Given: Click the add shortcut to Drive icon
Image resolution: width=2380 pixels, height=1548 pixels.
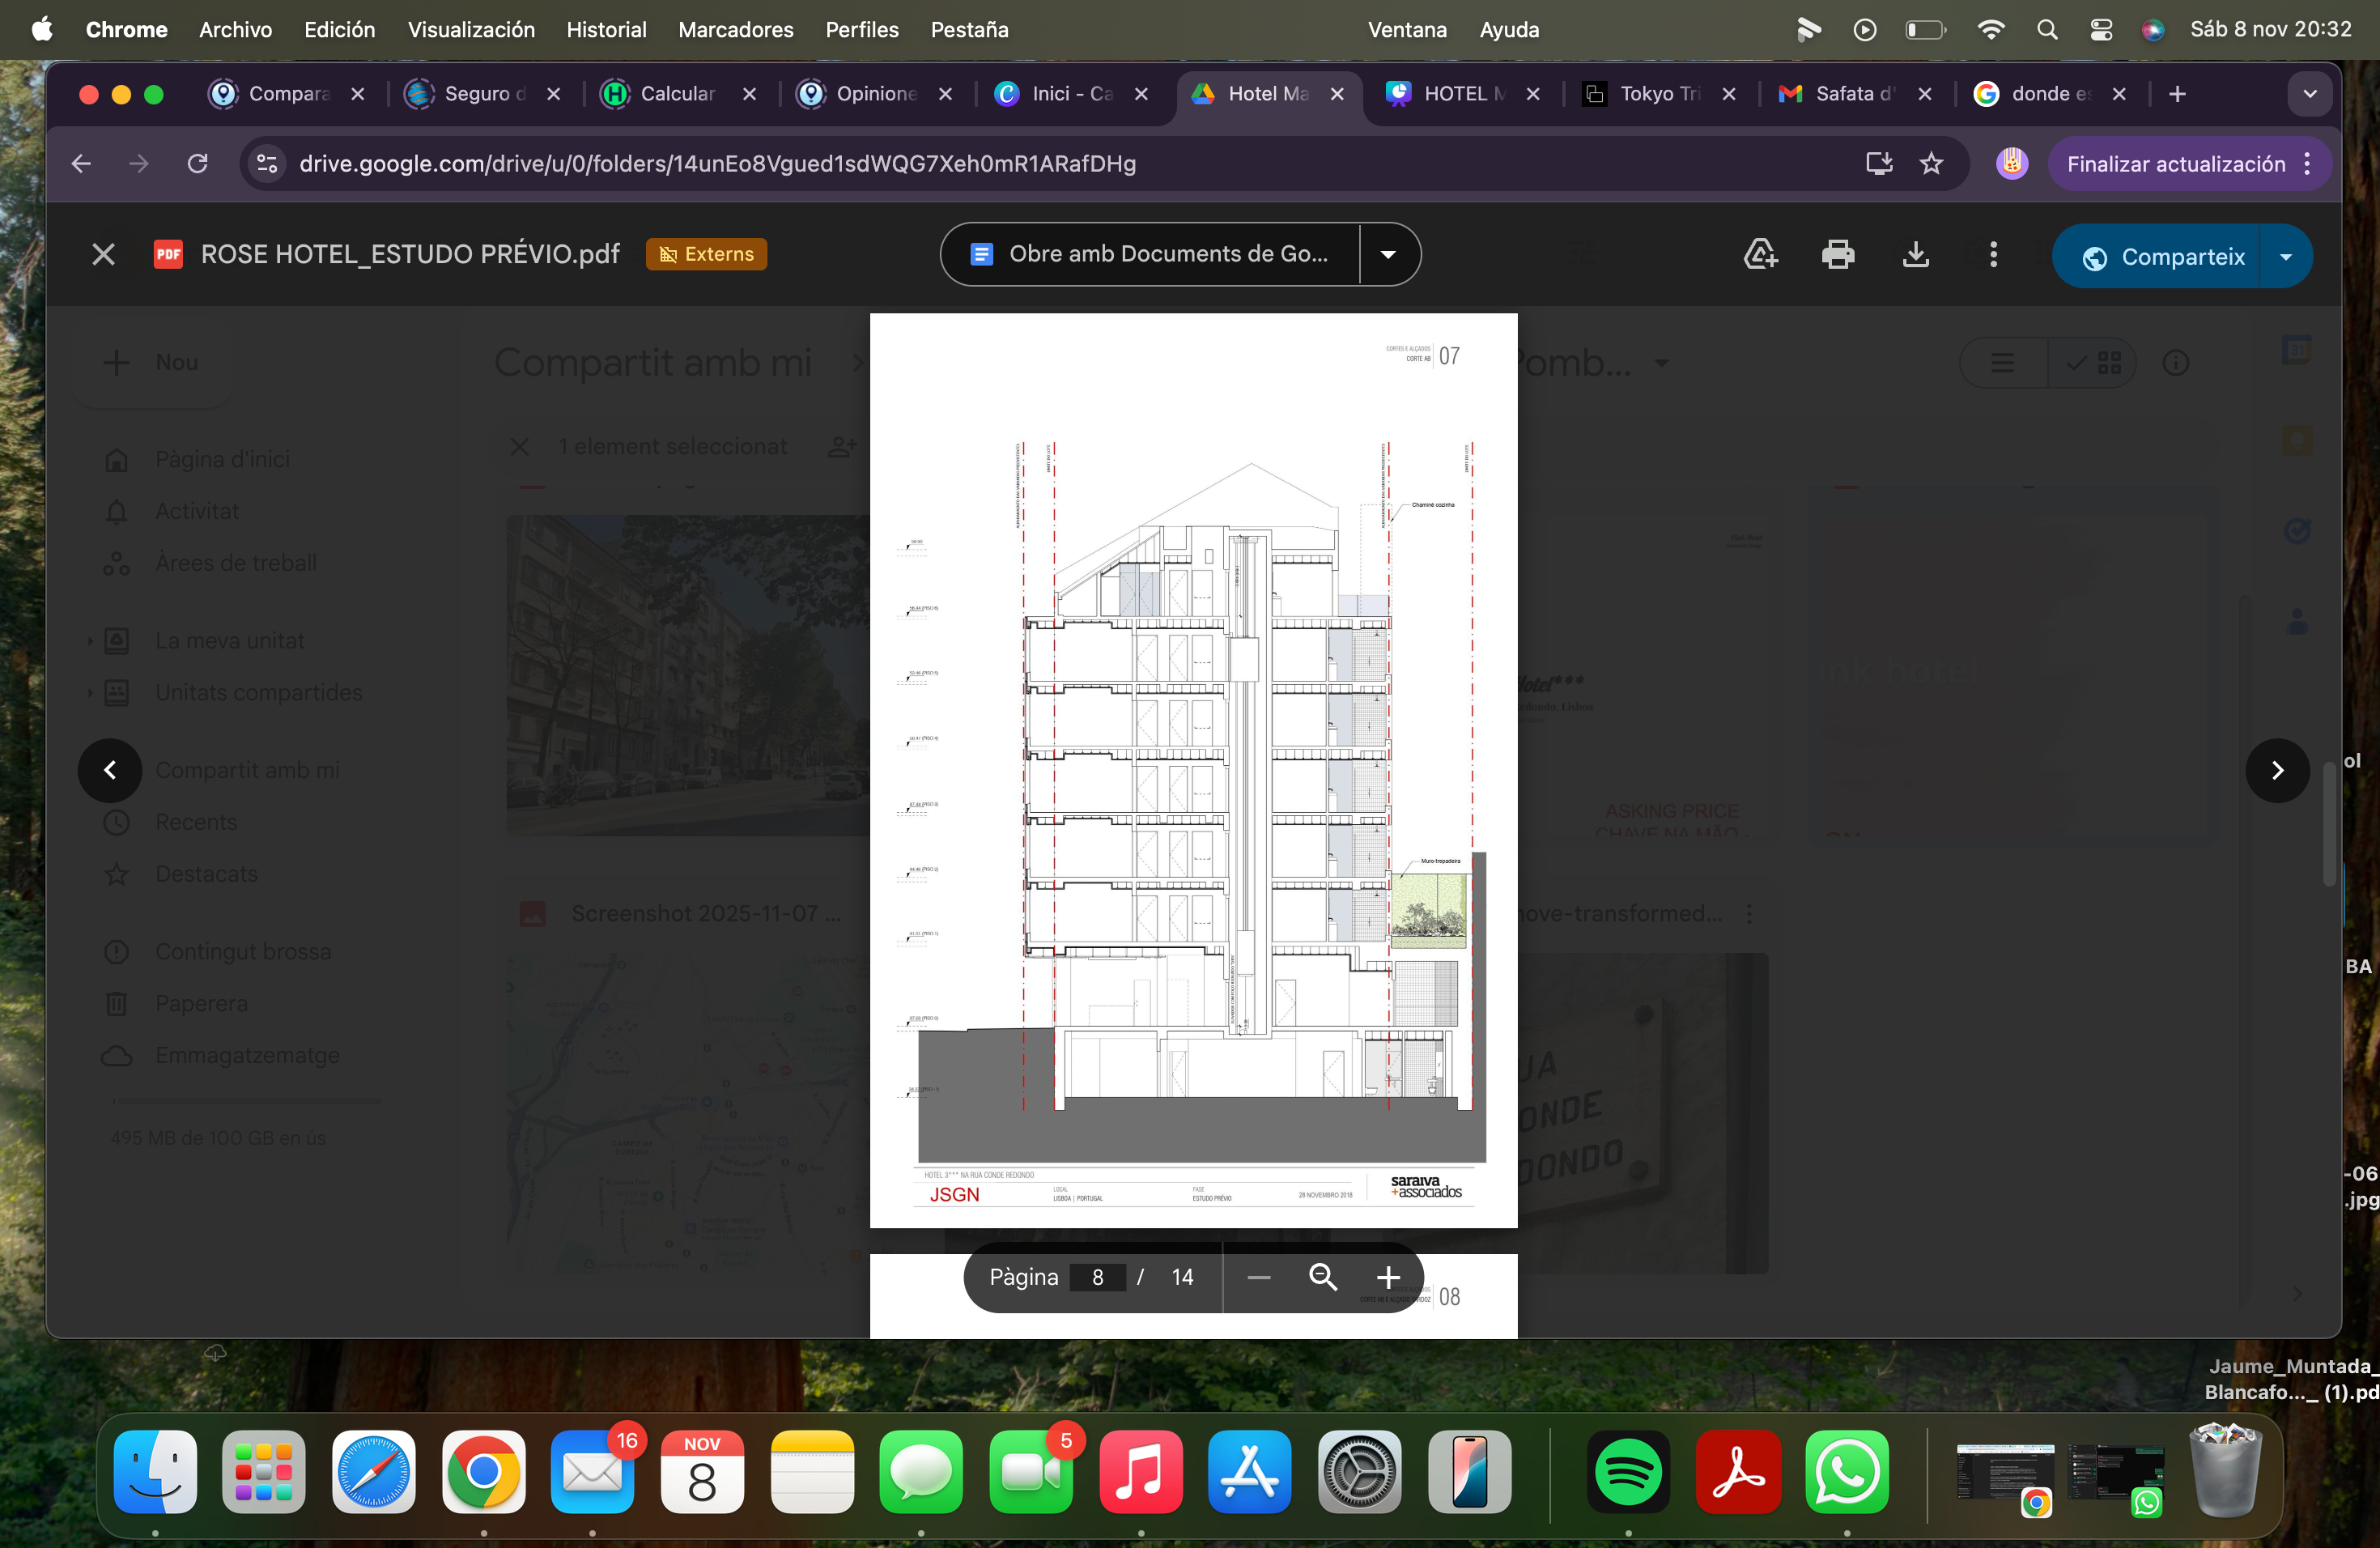Looking at the screenshot, I should point(1760,255).
